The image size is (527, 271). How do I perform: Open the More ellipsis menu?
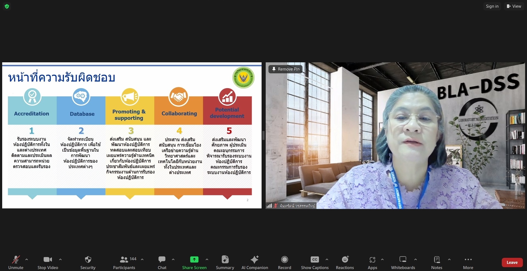pos(468,262)
